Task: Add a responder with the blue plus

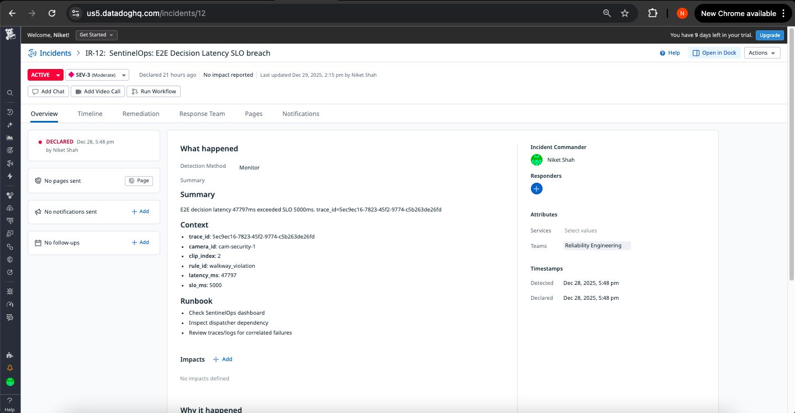Action: pos(536,189)
